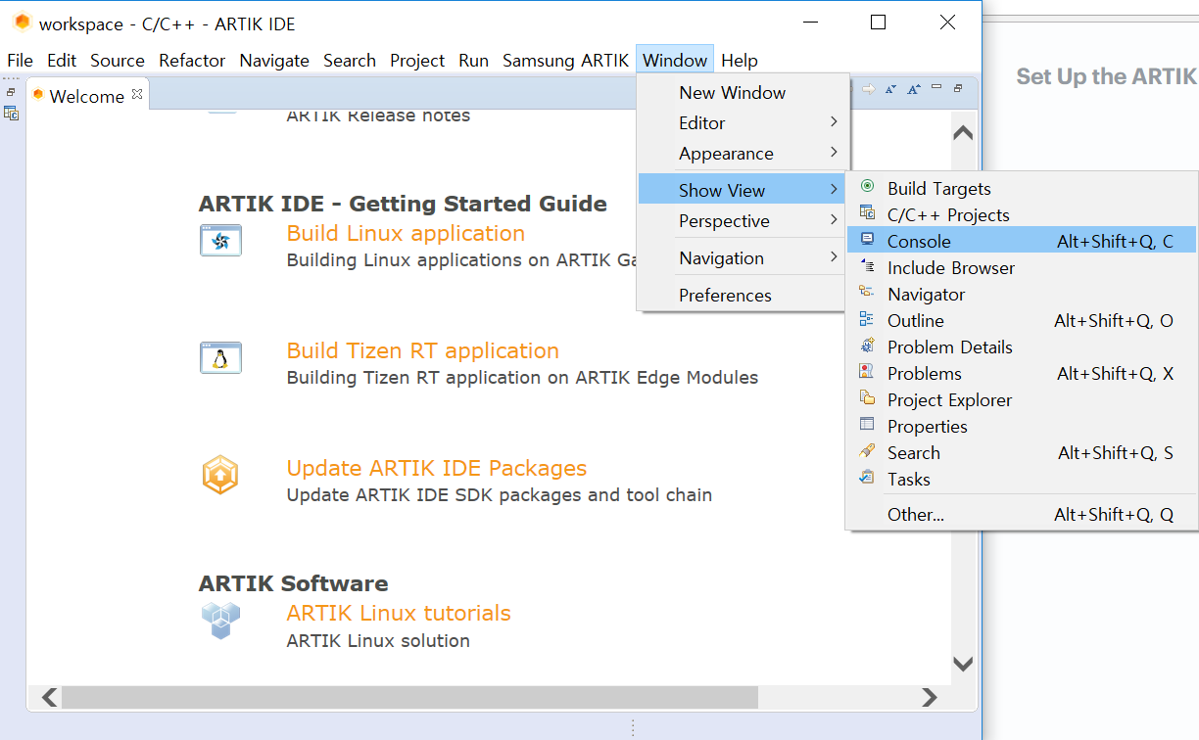This screenshot has width=1199, height=740.
Task: Click 'Set Up the ARTIK' heading in background page
Action: point(1107,76)
